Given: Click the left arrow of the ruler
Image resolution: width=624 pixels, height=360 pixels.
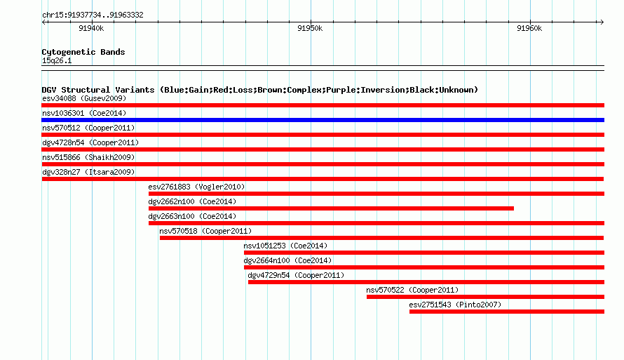Looking at the screenshot, I should coord(43,22).
